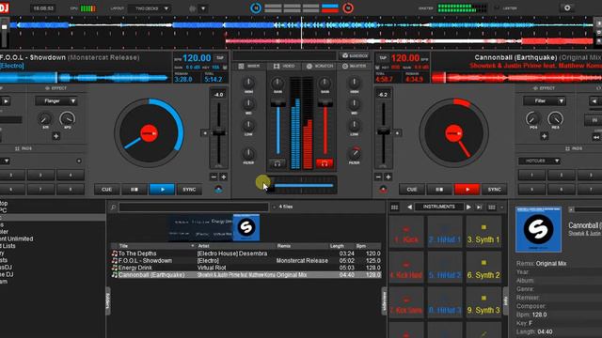Go to previous sampler bank arrow
Image resolution: width=602 pixels, height=338 pixels.
coord(409,207)
